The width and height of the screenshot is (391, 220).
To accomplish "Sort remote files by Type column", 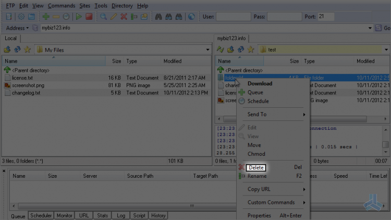I will 328,61.
